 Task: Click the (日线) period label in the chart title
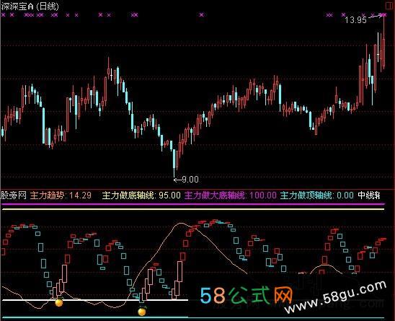[48, 6]
